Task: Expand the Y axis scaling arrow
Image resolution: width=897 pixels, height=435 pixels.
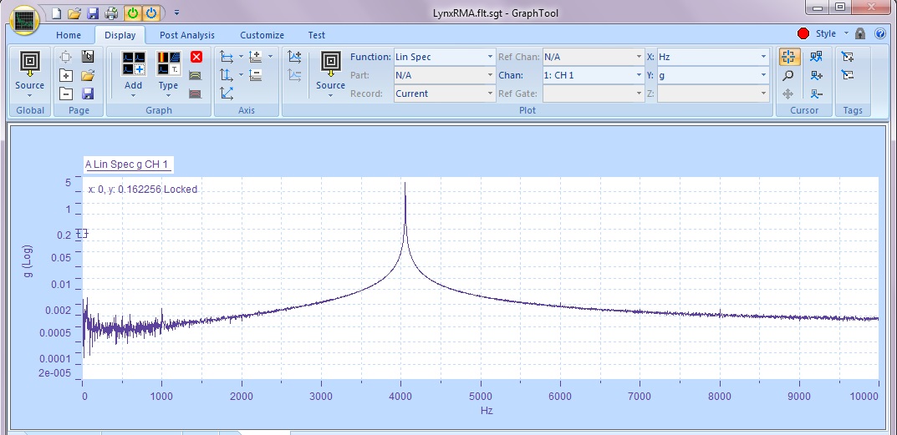Action: 241,75
